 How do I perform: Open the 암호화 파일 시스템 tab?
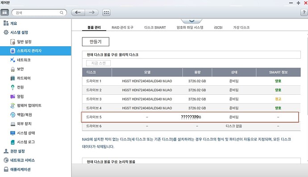pos(190,28)
